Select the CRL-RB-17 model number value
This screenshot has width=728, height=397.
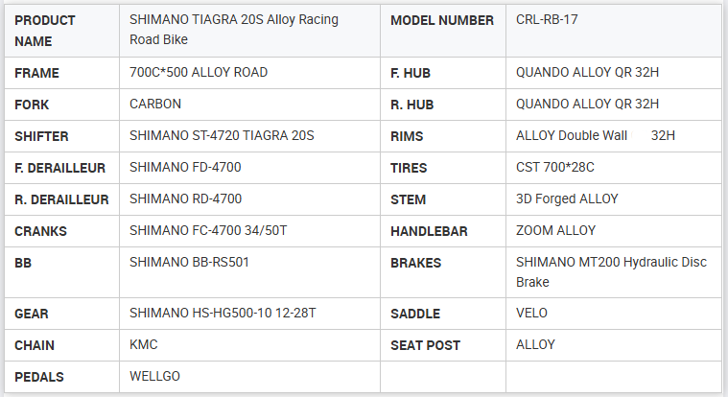pos(549,21)
